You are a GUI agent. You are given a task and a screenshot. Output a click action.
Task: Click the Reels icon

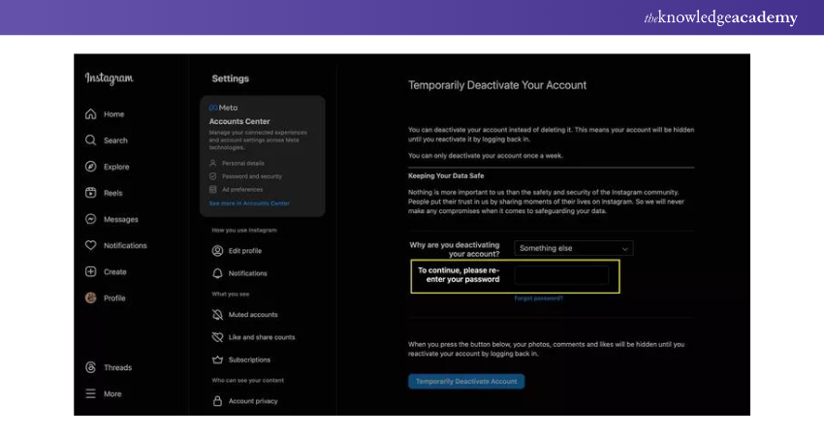91,193
